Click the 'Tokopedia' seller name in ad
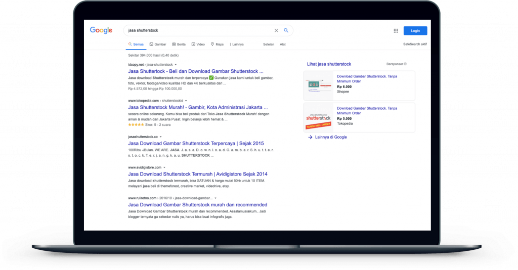This screenshot has width=518, height=270. [x=345, y=124]
